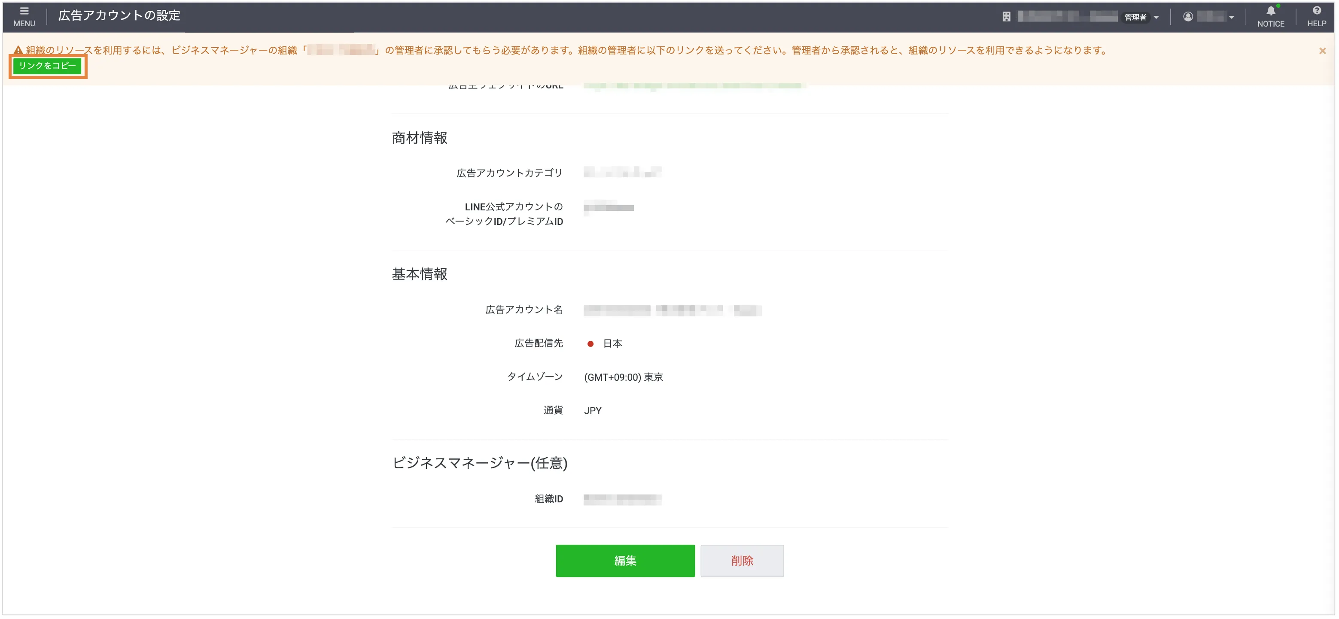Click the building organization icon in header

pyautogui.click(x=1006, y=17)
